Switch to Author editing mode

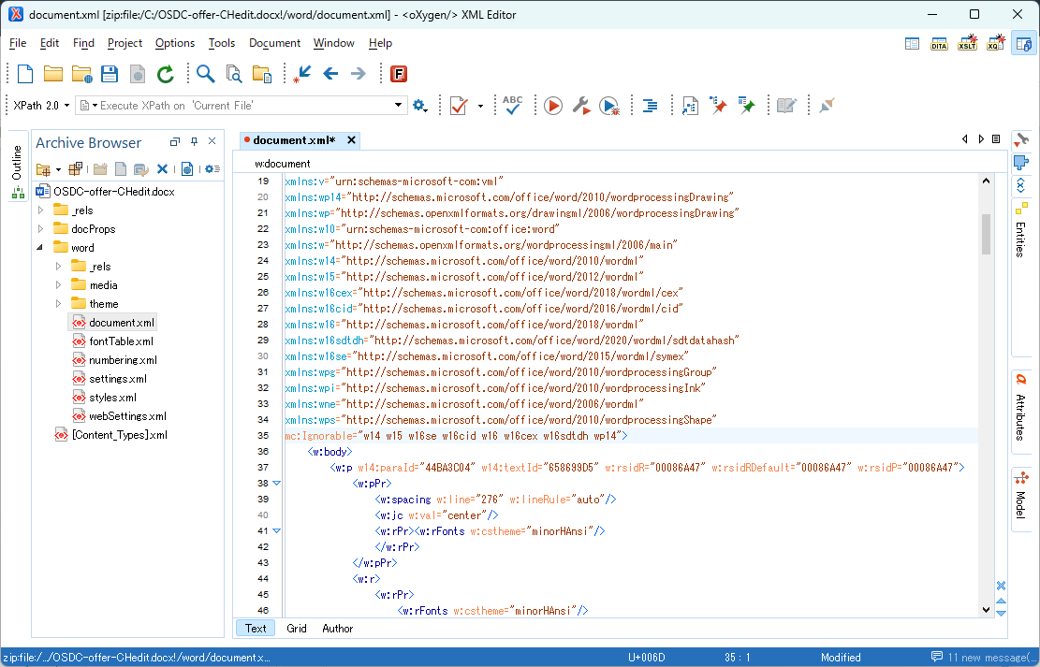click(x=337, y=629)
